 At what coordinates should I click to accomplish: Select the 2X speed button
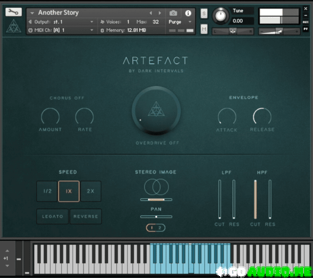pos(91,191)
